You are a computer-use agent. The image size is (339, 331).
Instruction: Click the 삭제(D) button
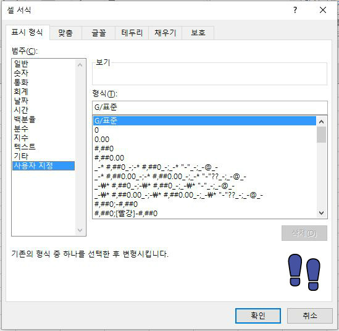tap(304, 233)
